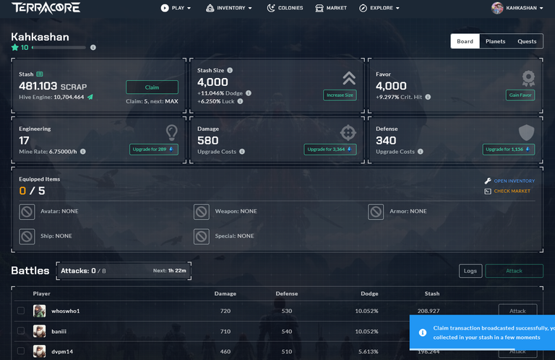Check the whoswho1 row checkbox
Screen dimensions: 555x360
[21, 311]
